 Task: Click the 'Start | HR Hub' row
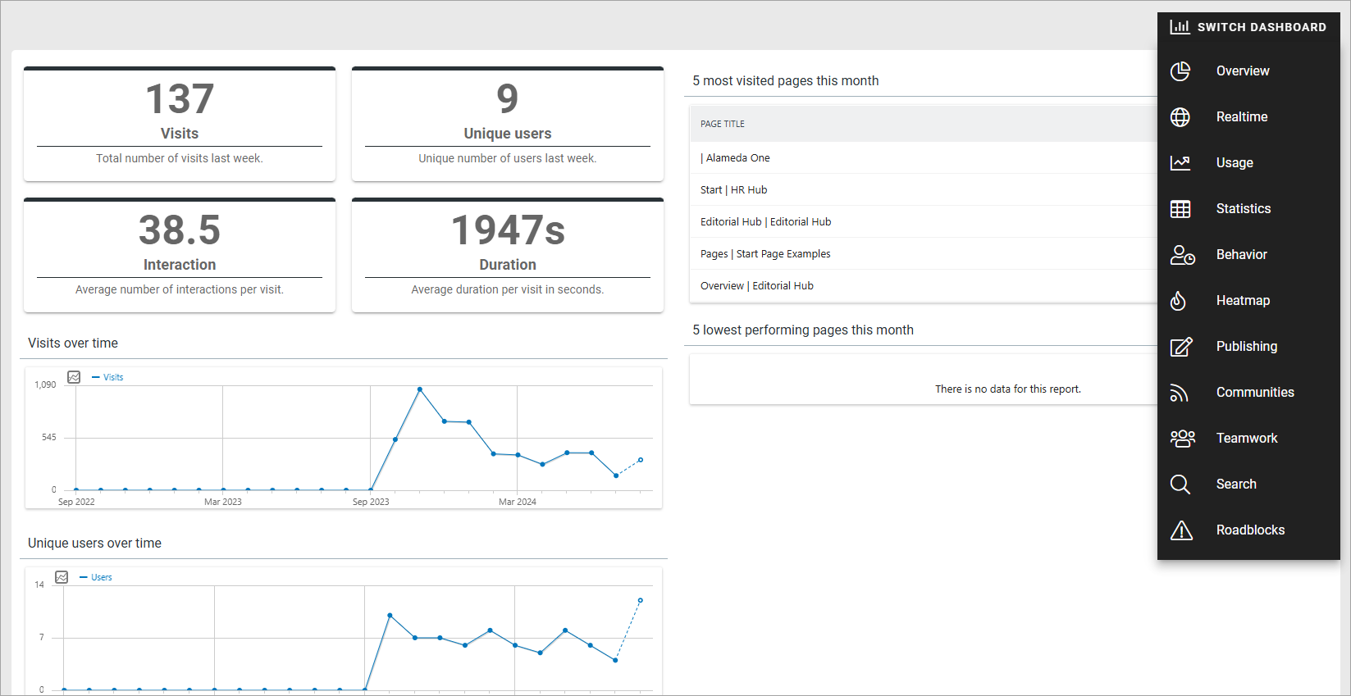pos(924,190)
